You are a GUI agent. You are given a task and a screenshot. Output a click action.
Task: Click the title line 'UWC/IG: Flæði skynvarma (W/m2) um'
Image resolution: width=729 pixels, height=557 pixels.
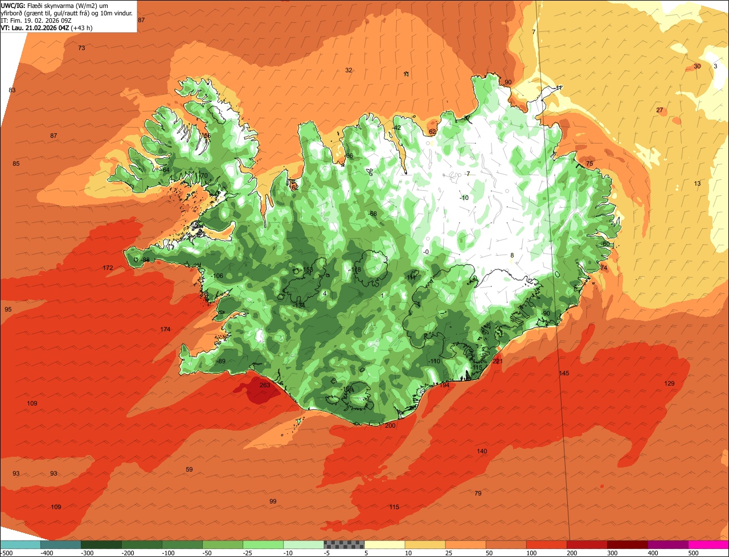tap(55, 5)
